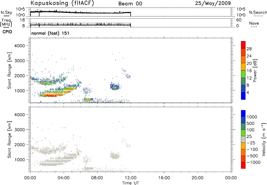Click the Time UT axis label
The image size is (267, 185).
130,183
